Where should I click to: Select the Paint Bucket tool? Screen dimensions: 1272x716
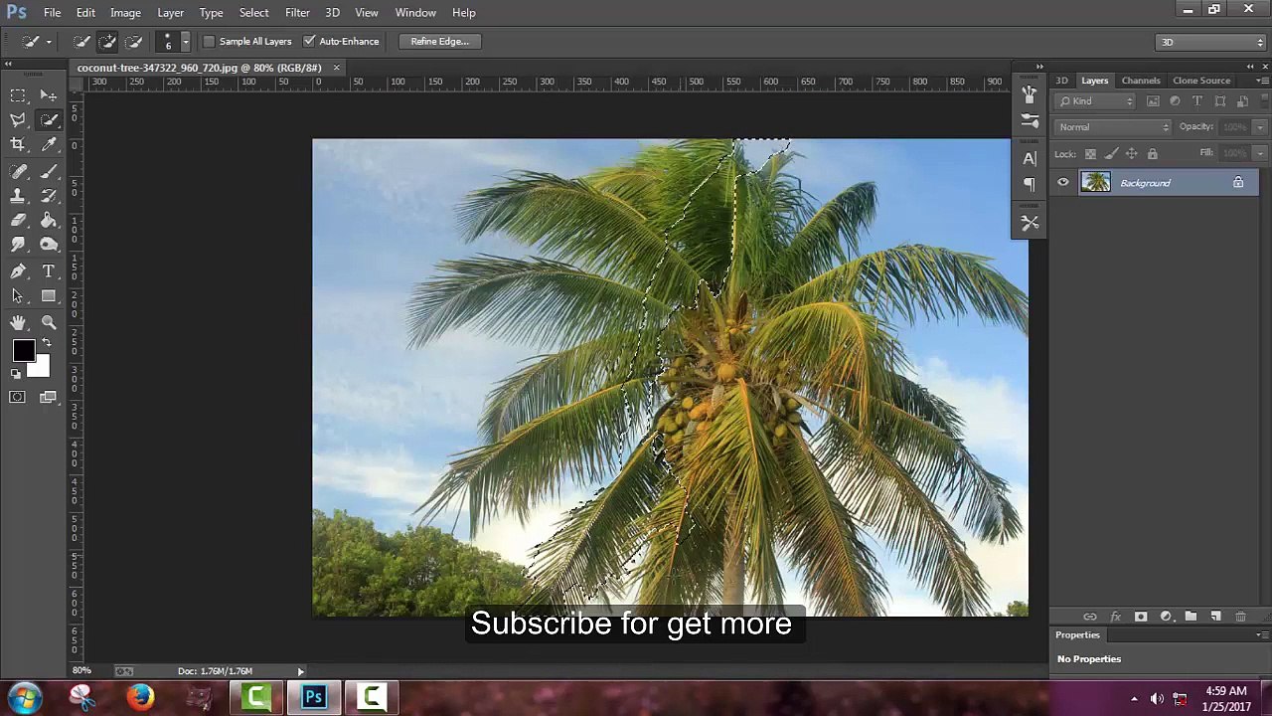(48, 220)
